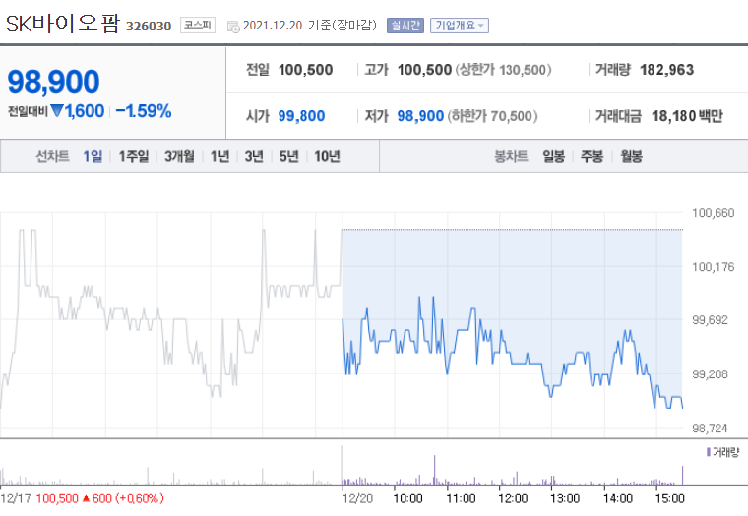Click the 시가 value 99,800
Screen dimensions: 748x516
pos(301,116)
